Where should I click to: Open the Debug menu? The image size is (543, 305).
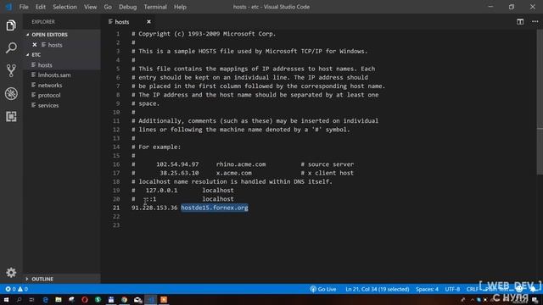click(128, 7)
